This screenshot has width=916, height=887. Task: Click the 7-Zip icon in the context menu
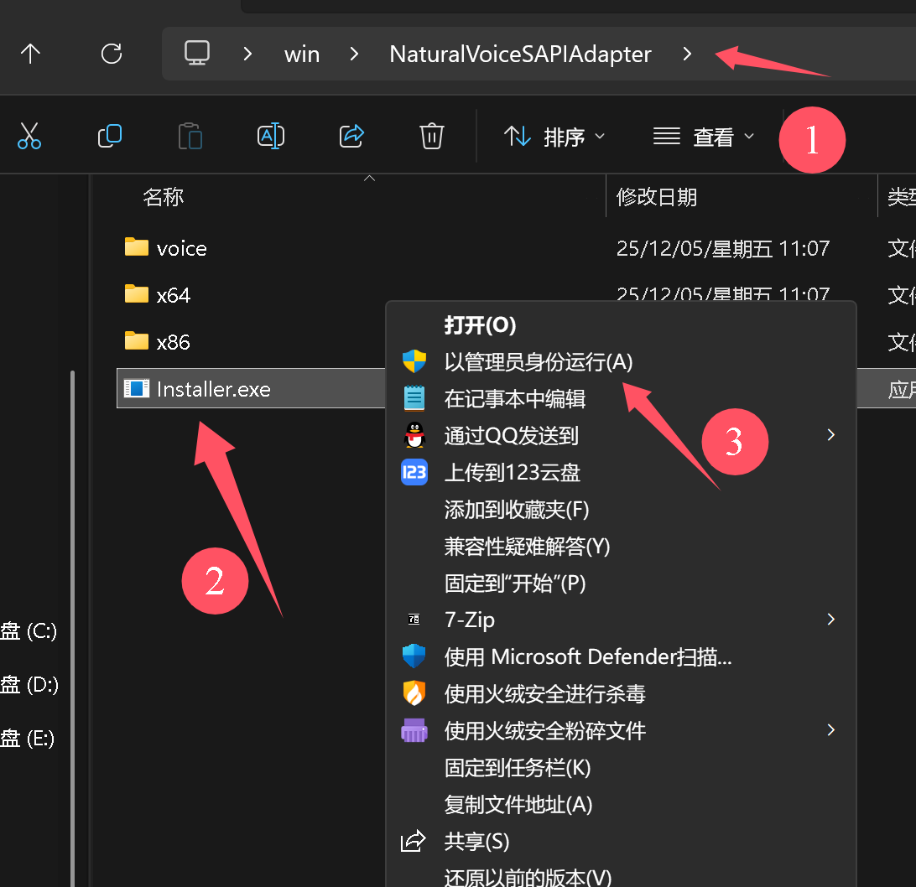coord(414,619)
